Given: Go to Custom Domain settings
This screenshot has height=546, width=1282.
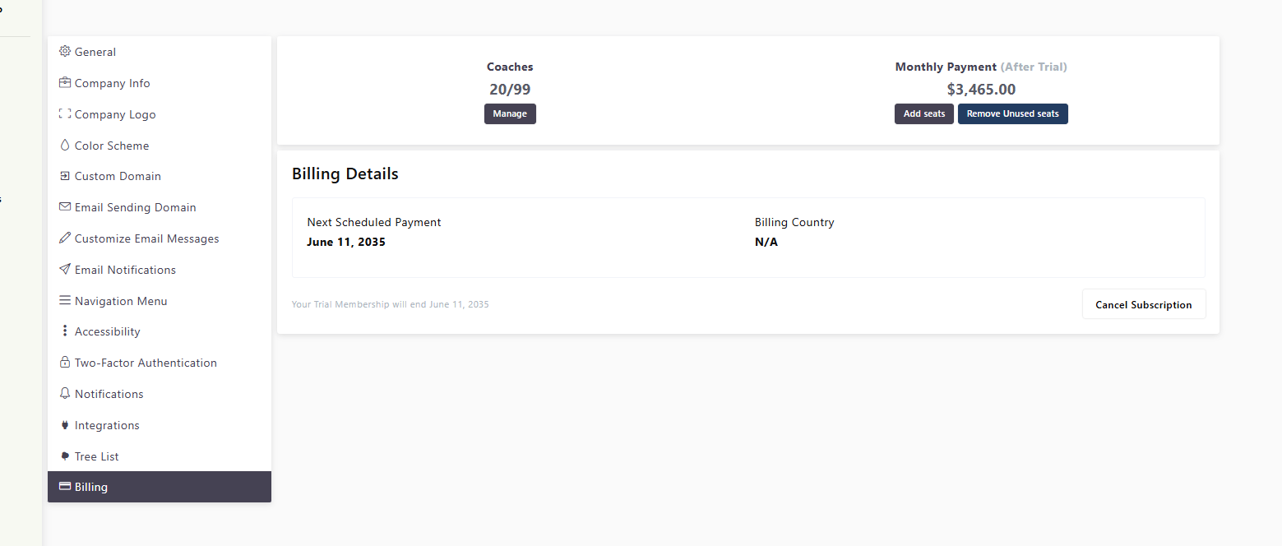Looking at the screenshot, I should click(x=118, y=176).
